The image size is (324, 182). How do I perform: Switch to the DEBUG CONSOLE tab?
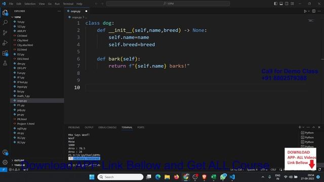coord(107,127)
